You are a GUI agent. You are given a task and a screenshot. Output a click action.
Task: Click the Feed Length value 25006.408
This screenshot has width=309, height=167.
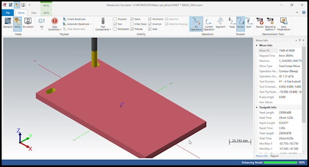coord(285,112)
